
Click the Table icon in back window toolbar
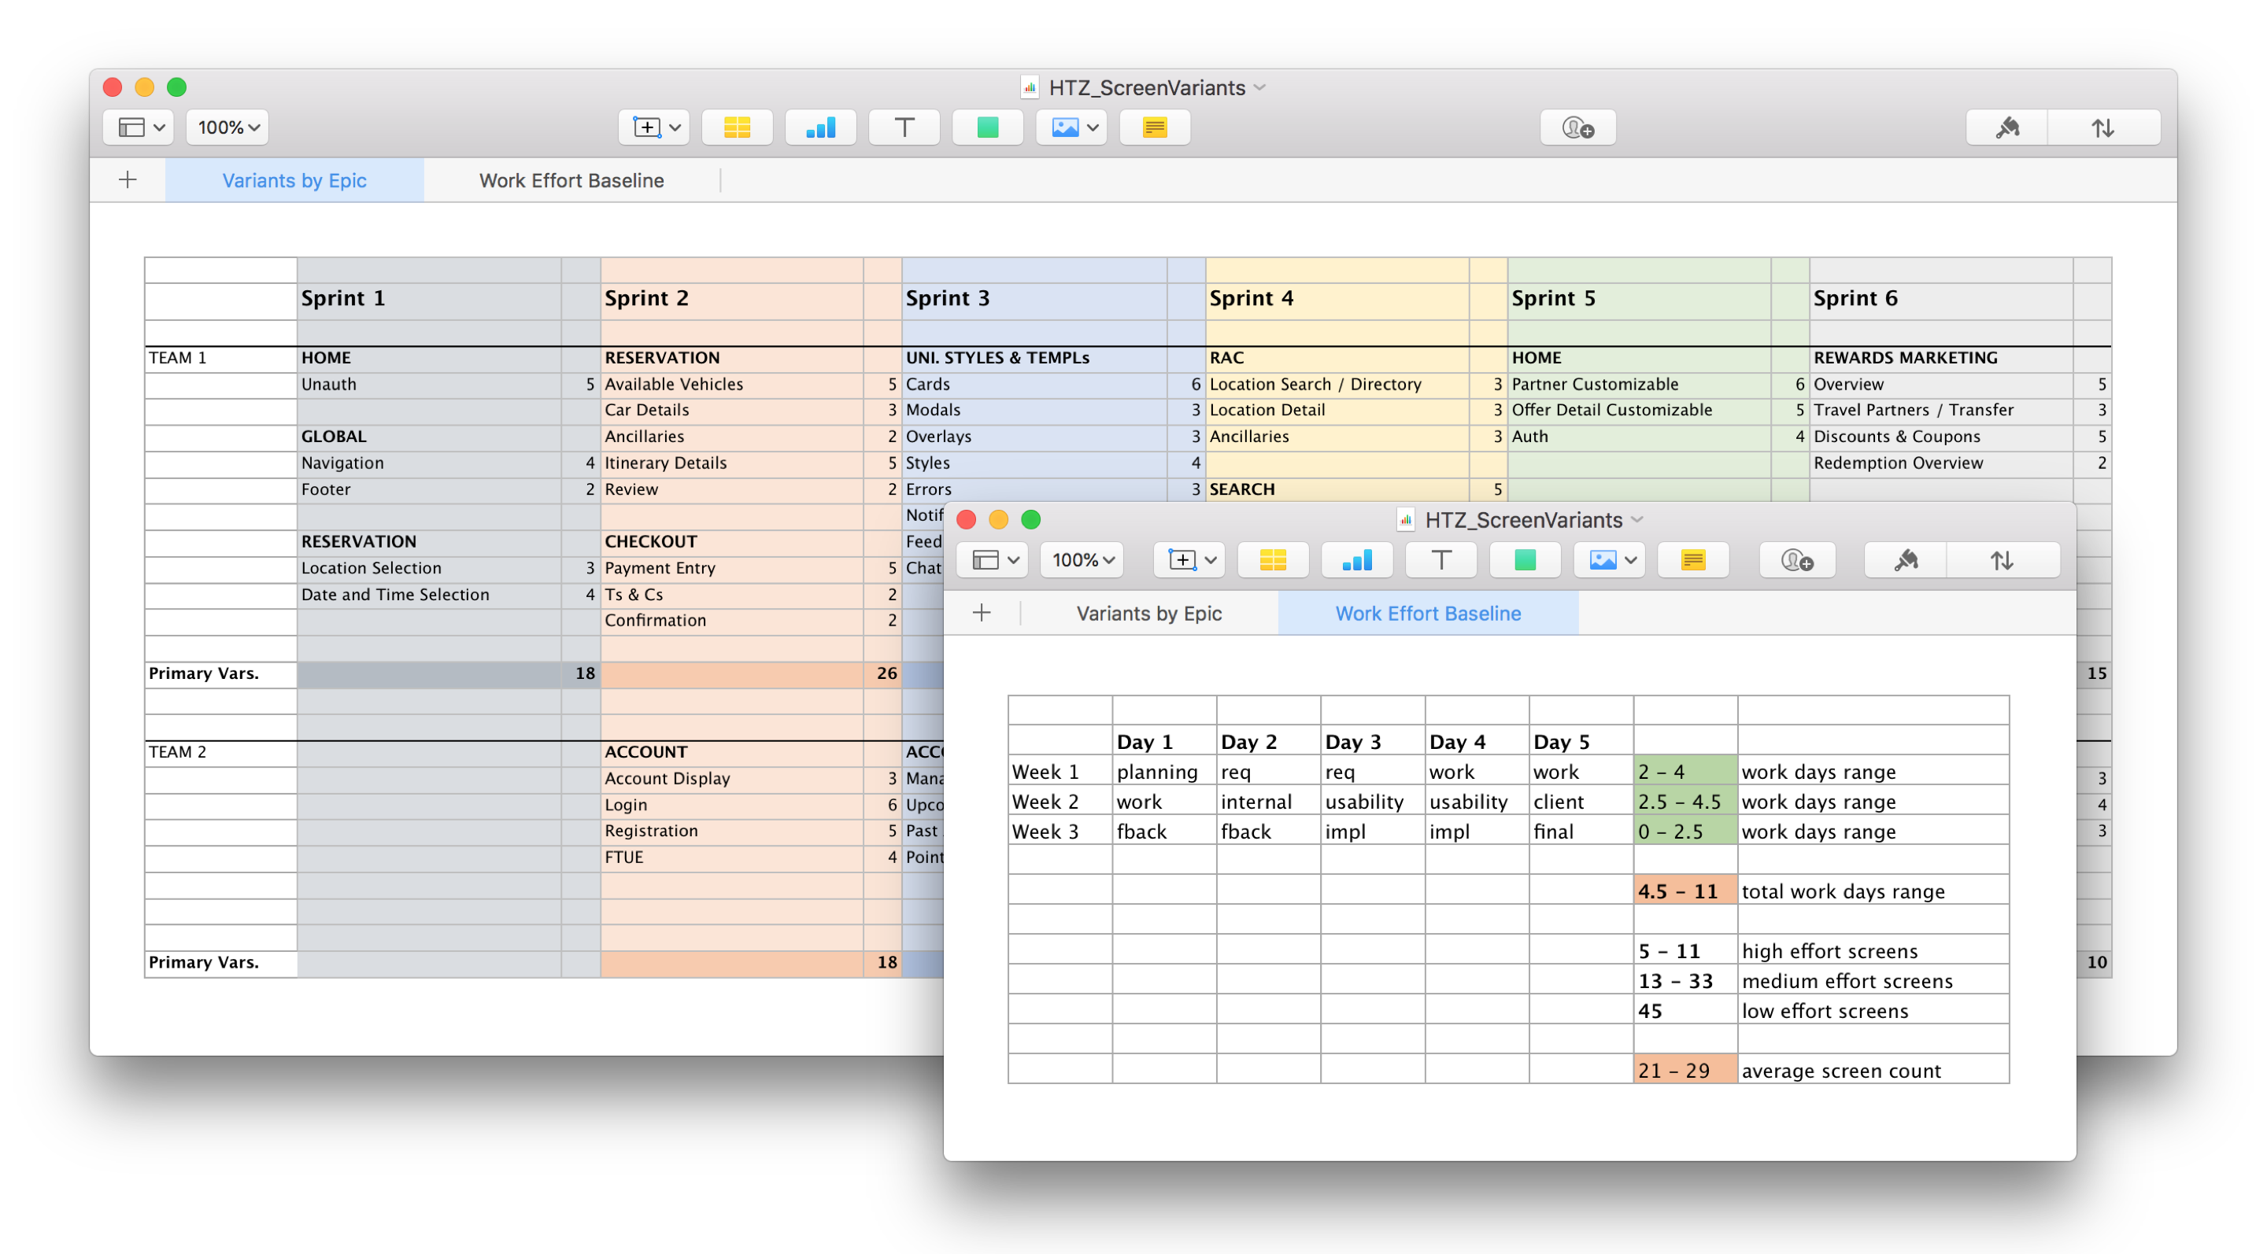pos(737,127)
